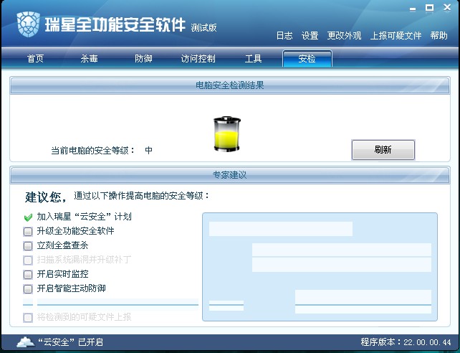Minimize the Rising security window
The height and width of the screenshot is (353, 460).
click(413, 9)
